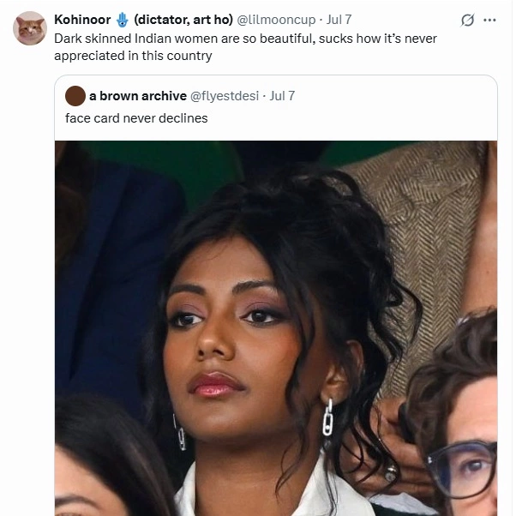The height and width of the screenshot is (516, 528).
Task: Click the "appreciated in this country" text line
Action: [x=133, y=56]
